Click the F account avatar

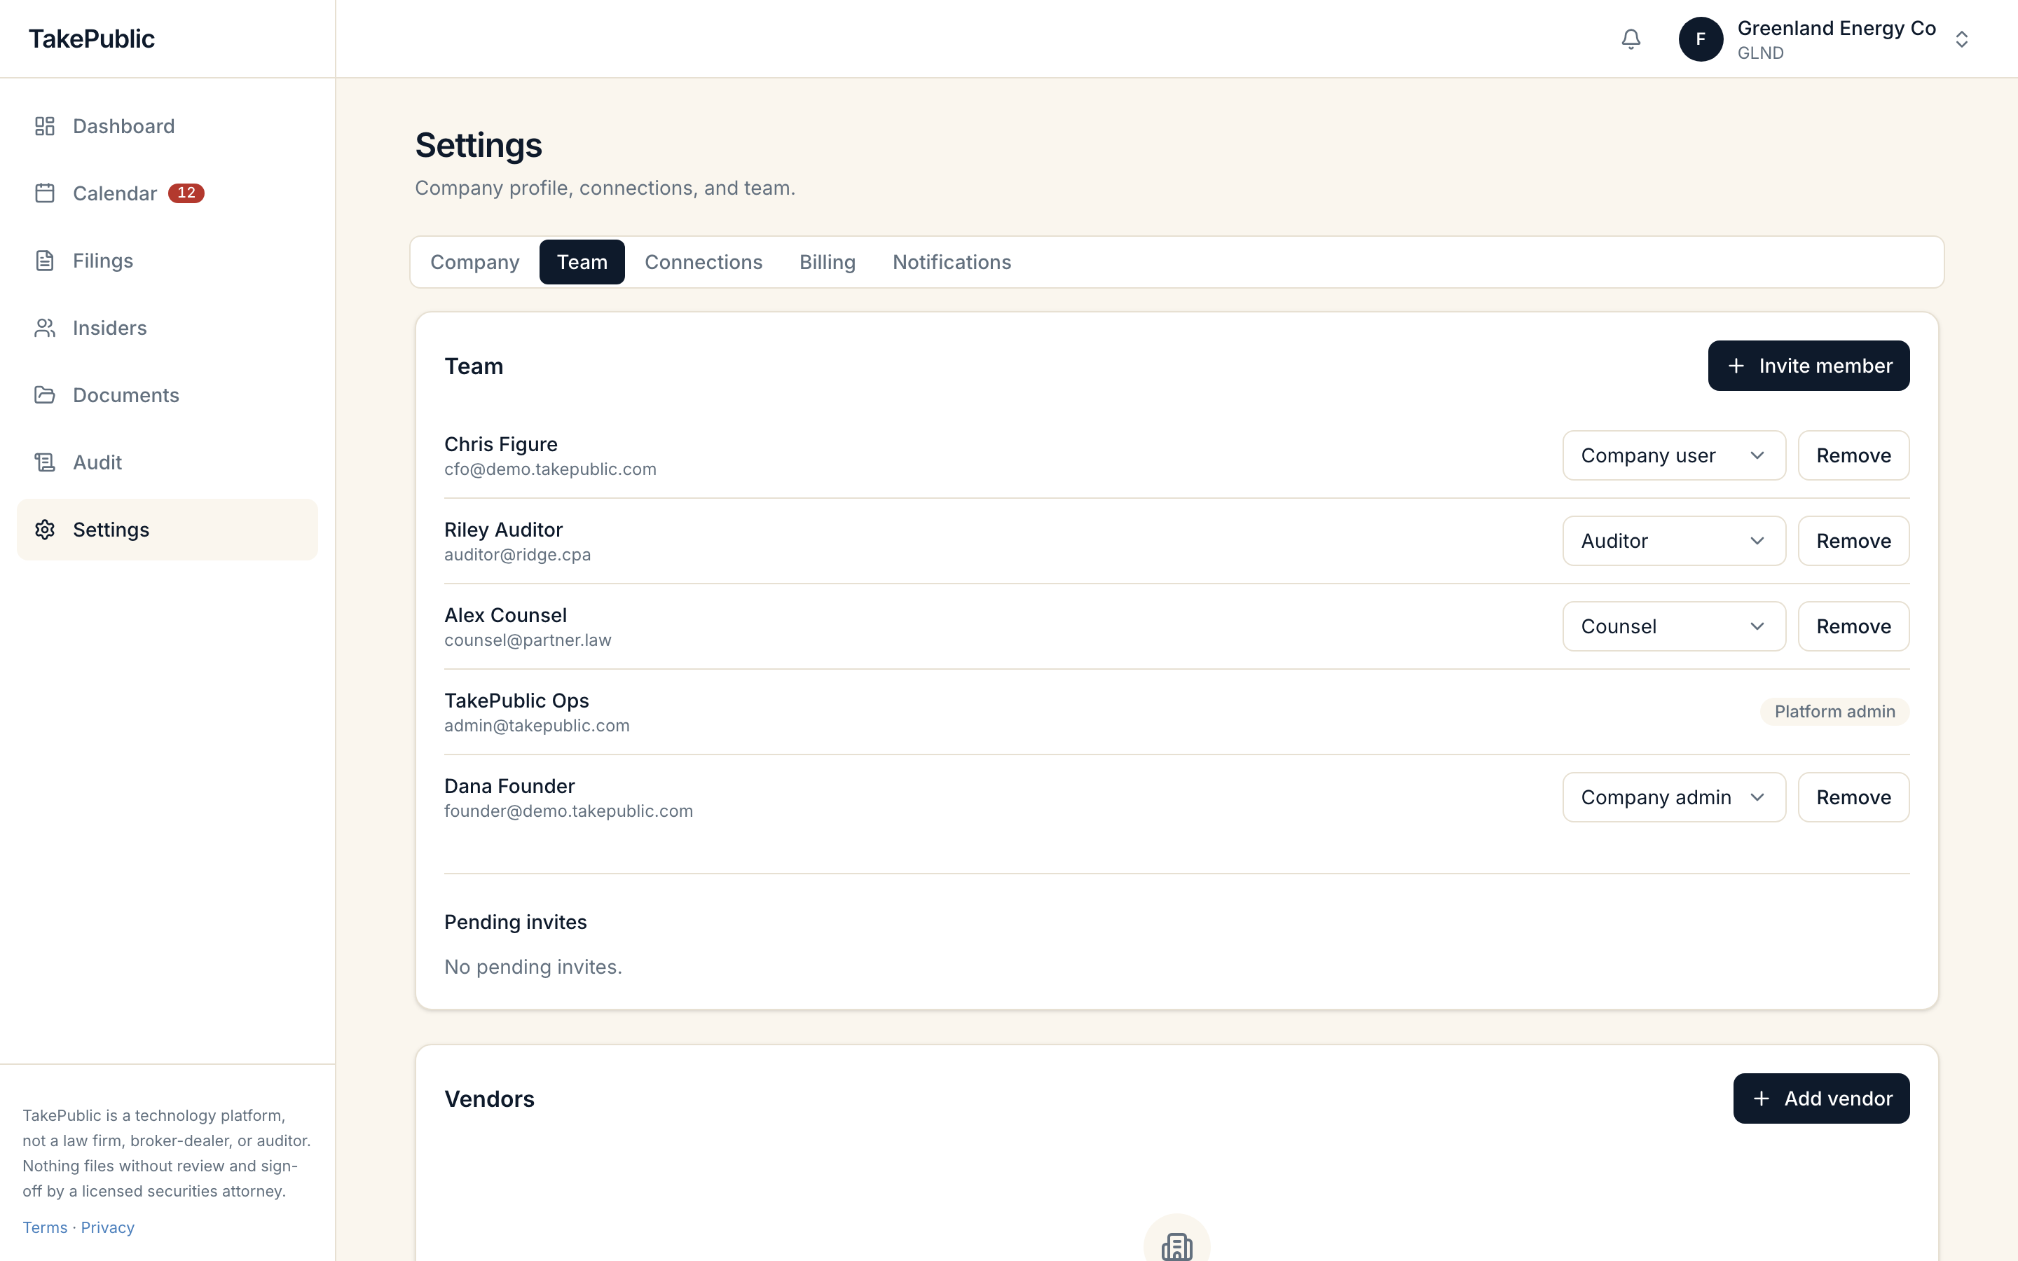pos(1701,39)
